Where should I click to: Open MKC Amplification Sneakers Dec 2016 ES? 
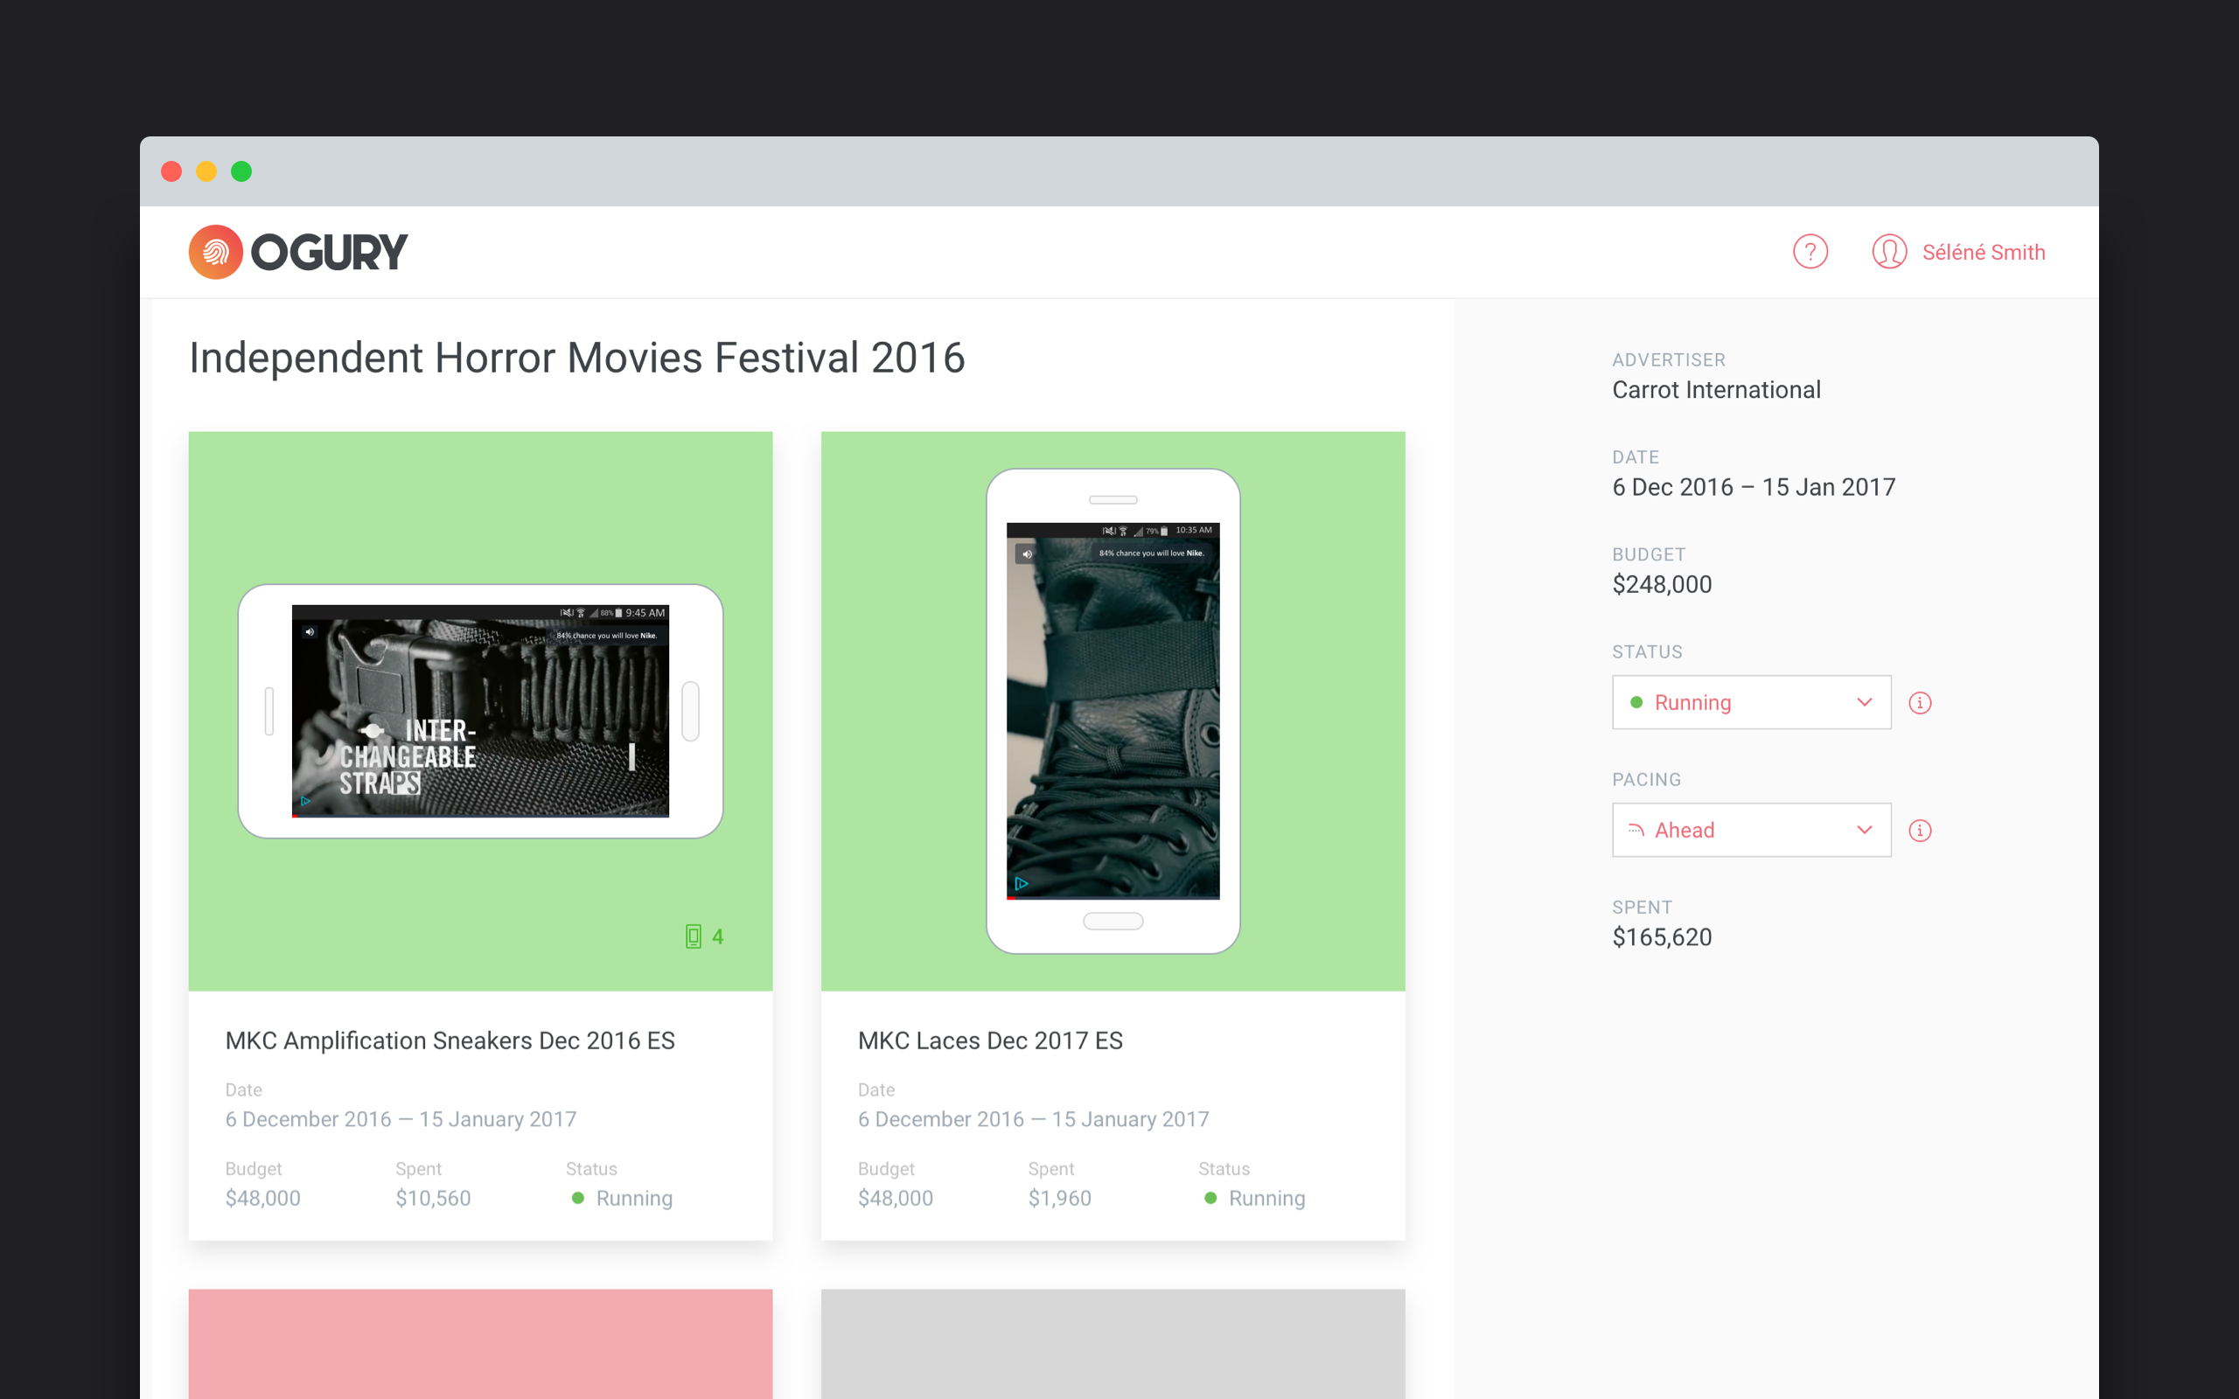tap(450, 1041)
